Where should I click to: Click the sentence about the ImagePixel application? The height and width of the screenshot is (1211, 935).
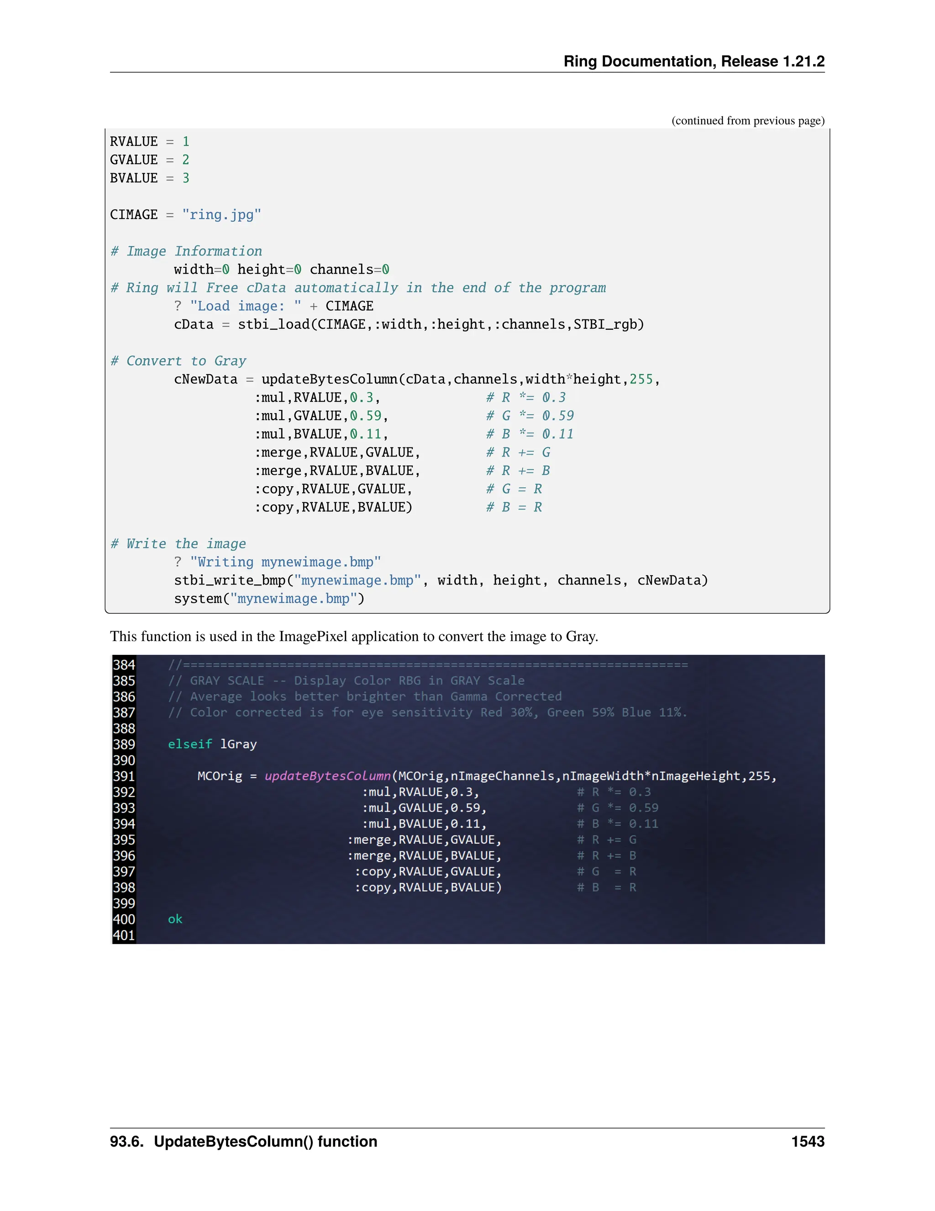point(354,636)
